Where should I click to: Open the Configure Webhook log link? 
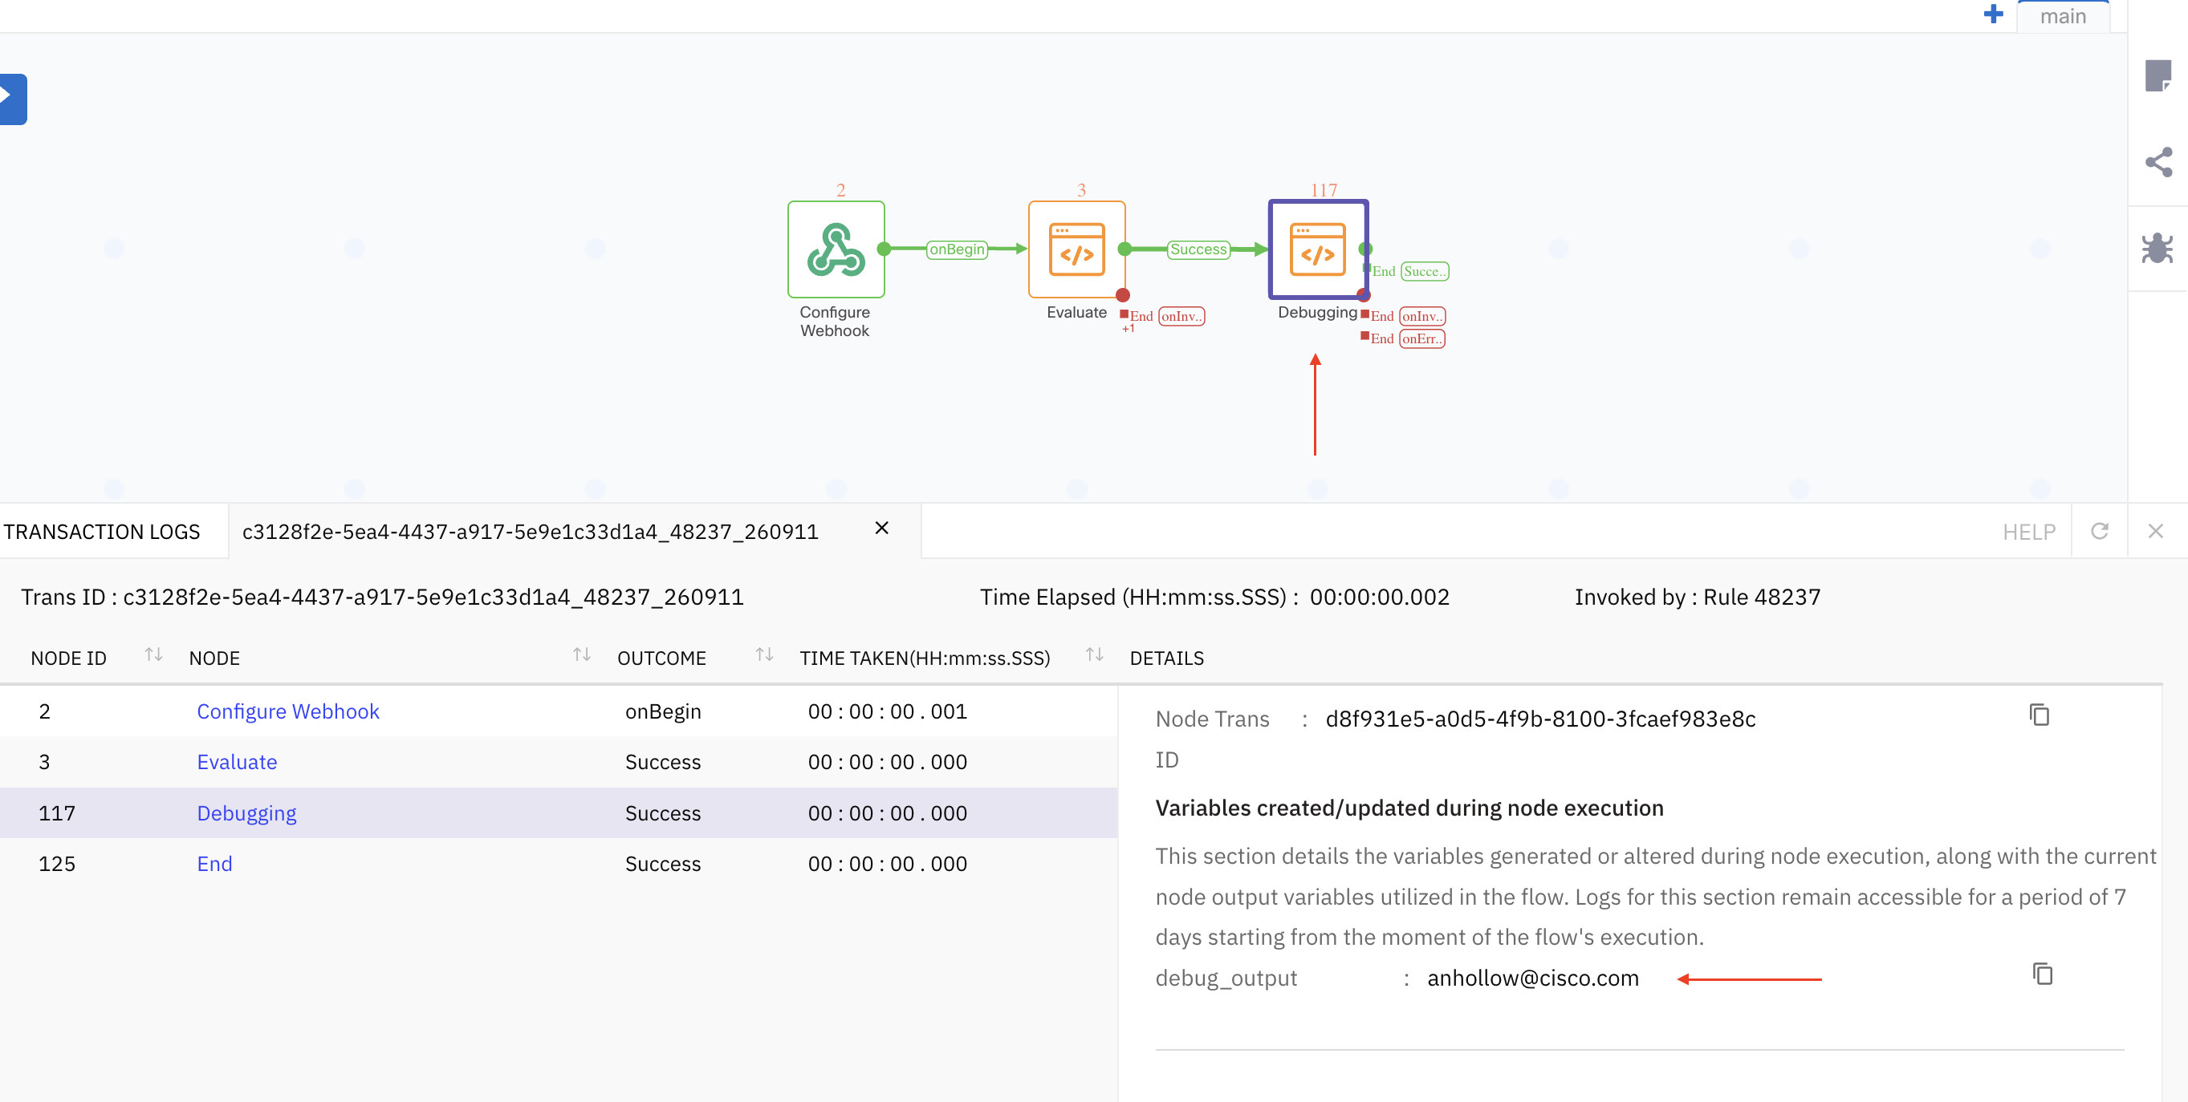tap(288, 711)
